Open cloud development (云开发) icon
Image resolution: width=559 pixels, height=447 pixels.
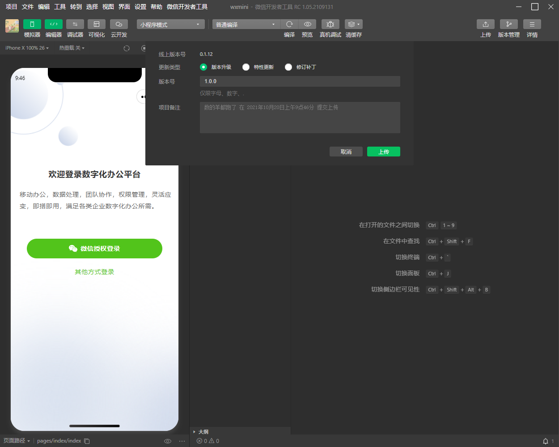pyautogui.click(x=119, y=24)
